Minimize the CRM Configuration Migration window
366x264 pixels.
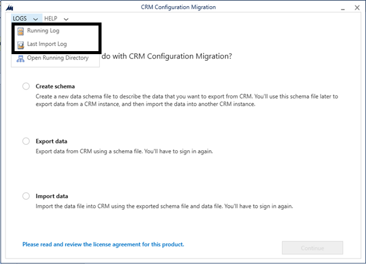[343, 9]
